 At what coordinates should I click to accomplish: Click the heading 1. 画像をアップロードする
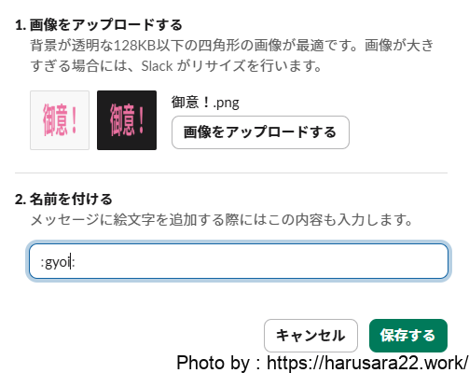click(x=99, y=25)
